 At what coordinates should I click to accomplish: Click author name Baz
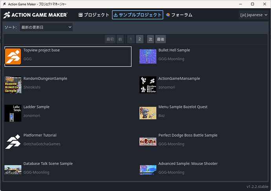pyautogui.click(x=161, y=116)
